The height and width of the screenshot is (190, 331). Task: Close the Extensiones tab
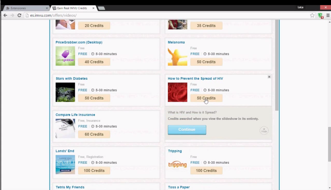[47, 8]
